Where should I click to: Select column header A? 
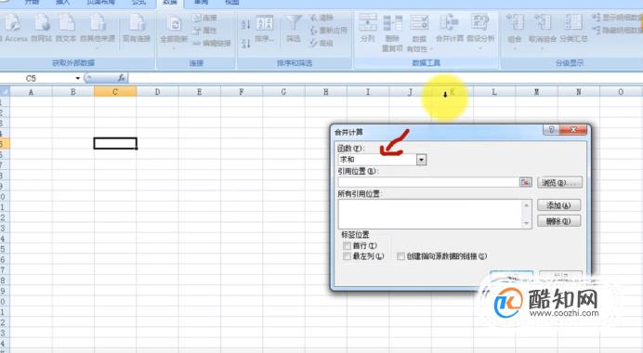click(31, 92)
